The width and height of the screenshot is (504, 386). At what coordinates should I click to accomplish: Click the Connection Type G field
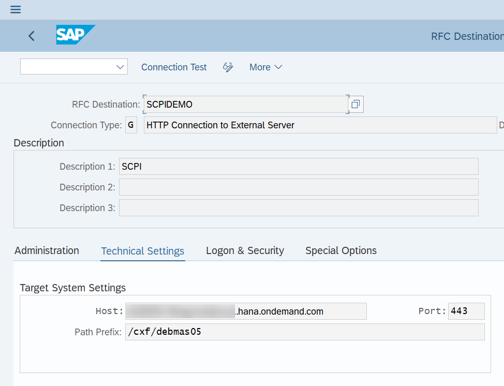tap(131, 125)
